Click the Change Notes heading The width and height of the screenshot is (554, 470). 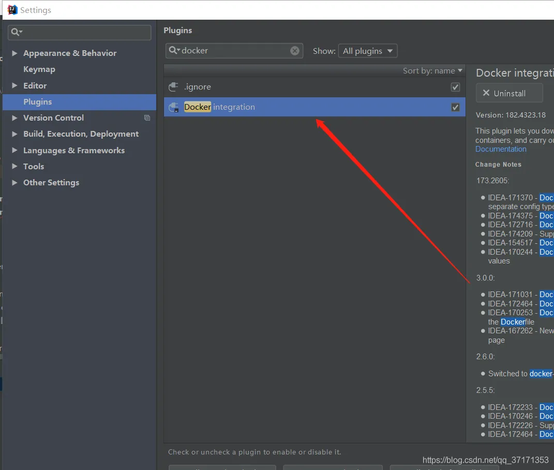[498, 165]
